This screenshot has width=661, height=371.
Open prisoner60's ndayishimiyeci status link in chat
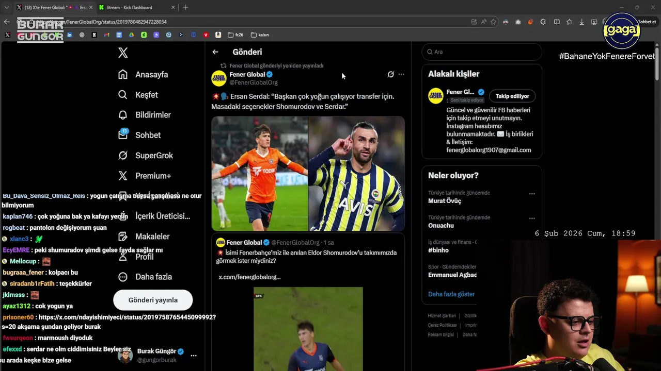tap(127, 317)
